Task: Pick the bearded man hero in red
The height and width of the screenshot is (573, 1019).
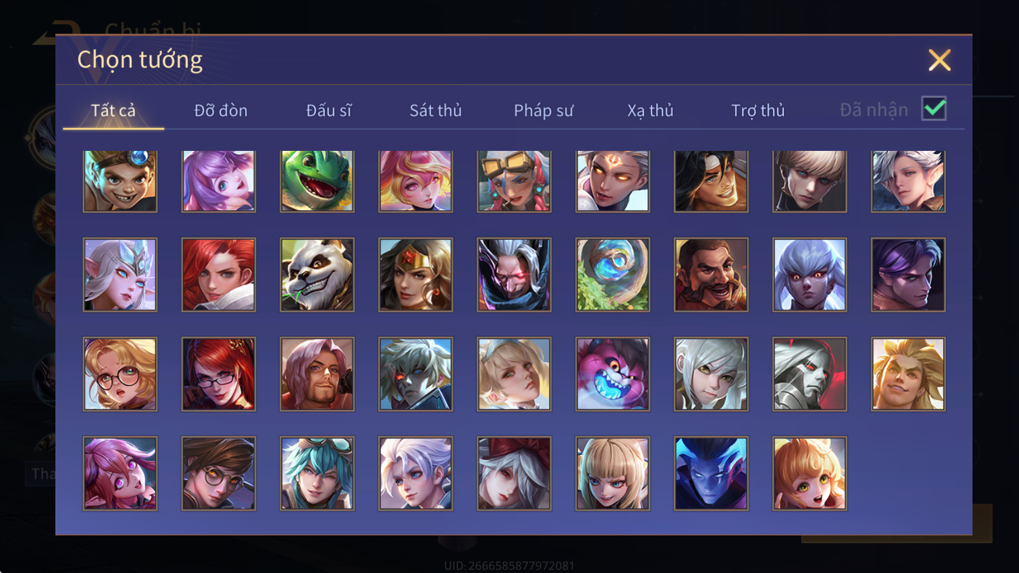Action: [711, 275]
